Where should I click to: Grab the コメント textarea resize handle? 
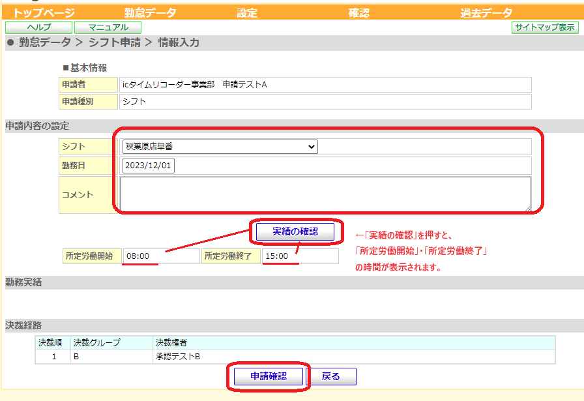click(x=528, y=209)
